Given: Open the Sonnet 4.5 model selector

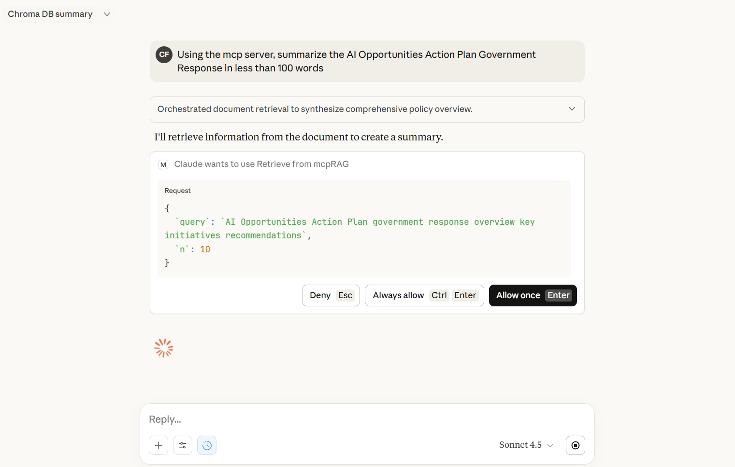Looking at the screenshot, I should (526, 444).
